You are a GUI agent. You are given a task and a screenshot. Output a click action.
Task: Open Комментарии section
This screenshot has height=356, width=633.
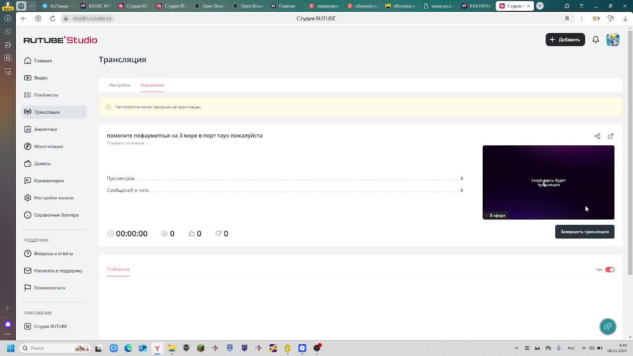48,180
